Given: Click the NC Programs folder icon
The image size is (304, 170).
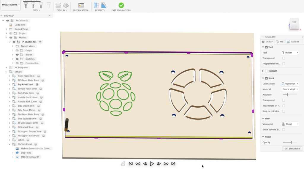Looking at the screenshot, I should pos(11,67).
